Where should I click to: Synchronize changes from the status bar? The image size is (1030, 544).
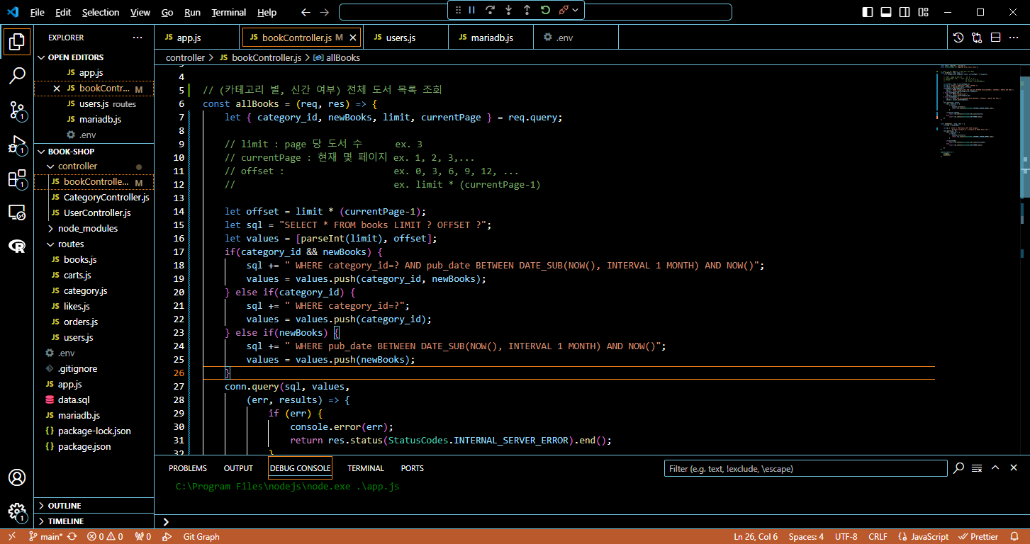click(x=72, y=537)
